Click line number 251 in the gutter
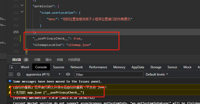The width and height of the screenshot is (200, 104). 16,6
